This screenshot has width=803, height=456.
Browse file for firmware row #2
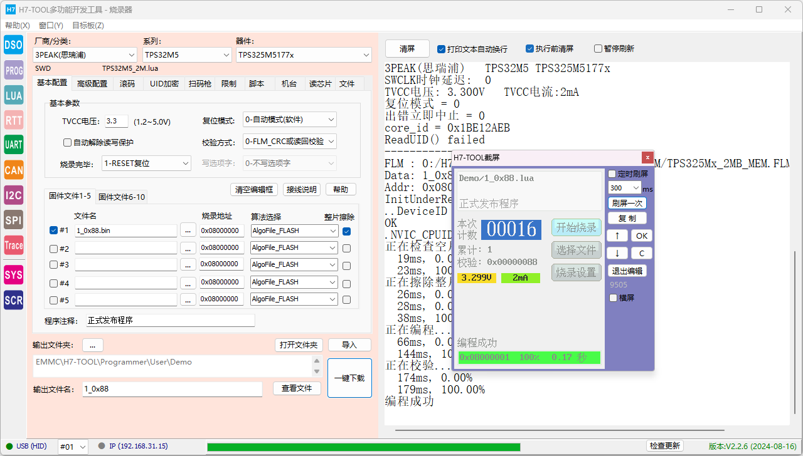pos(188,248)
